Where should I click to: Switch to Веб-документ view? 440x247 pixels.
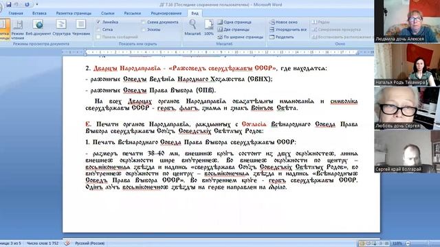(x=38, y=27)
